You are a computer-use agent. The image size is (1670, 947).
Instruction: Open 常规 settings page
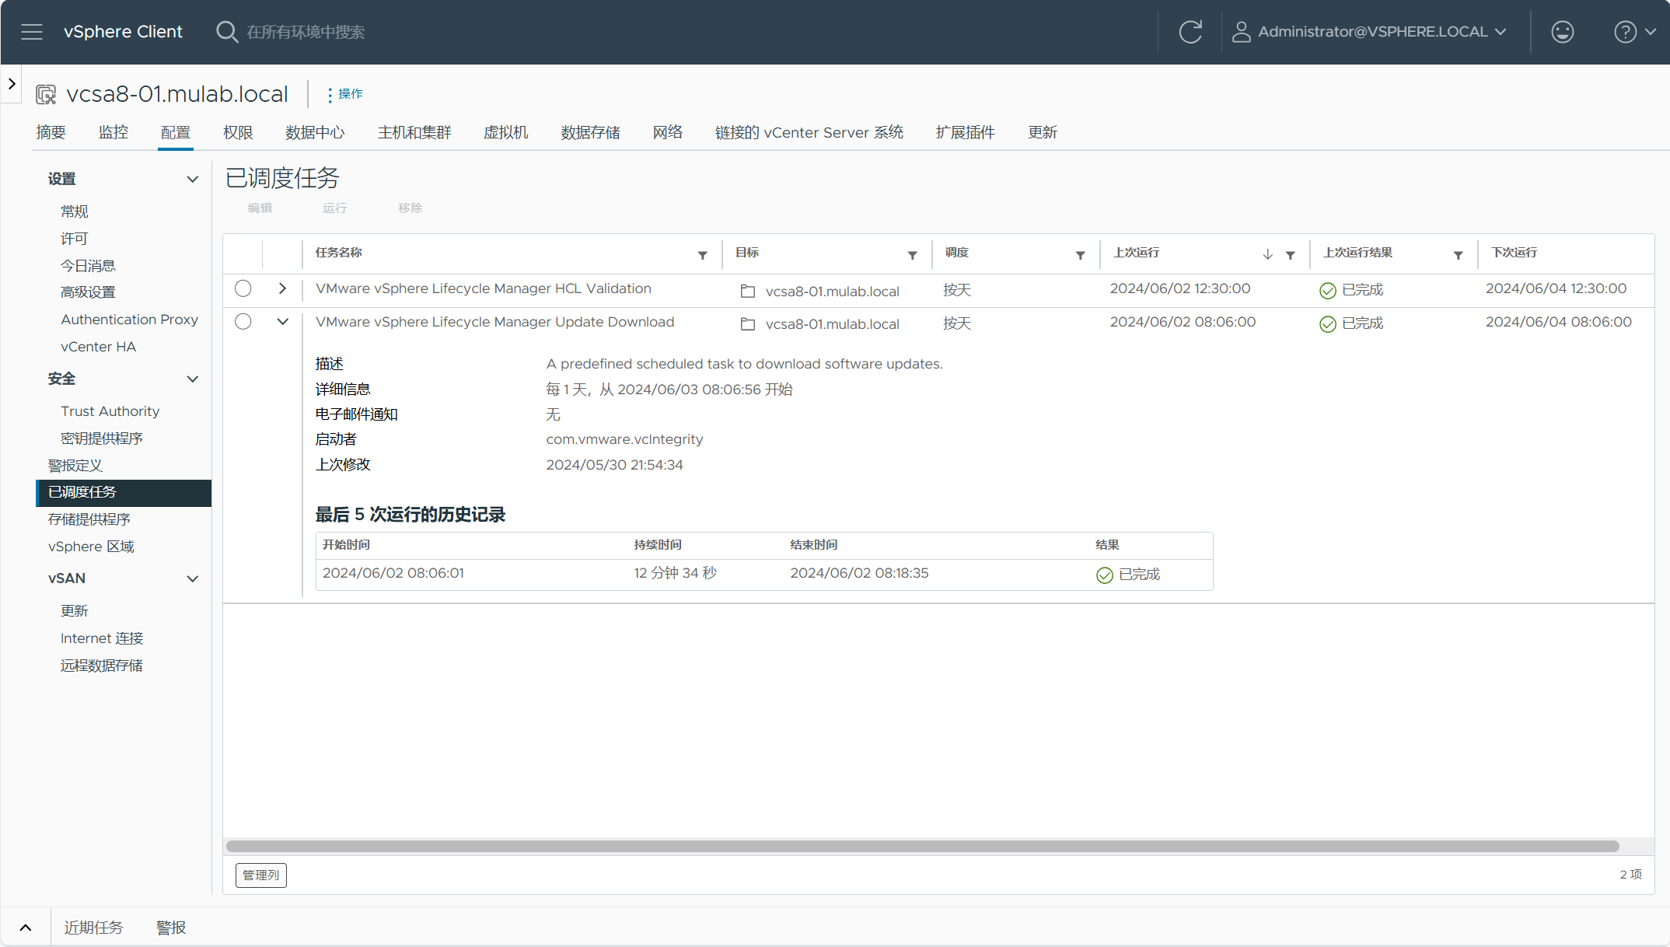coord(75,211)
